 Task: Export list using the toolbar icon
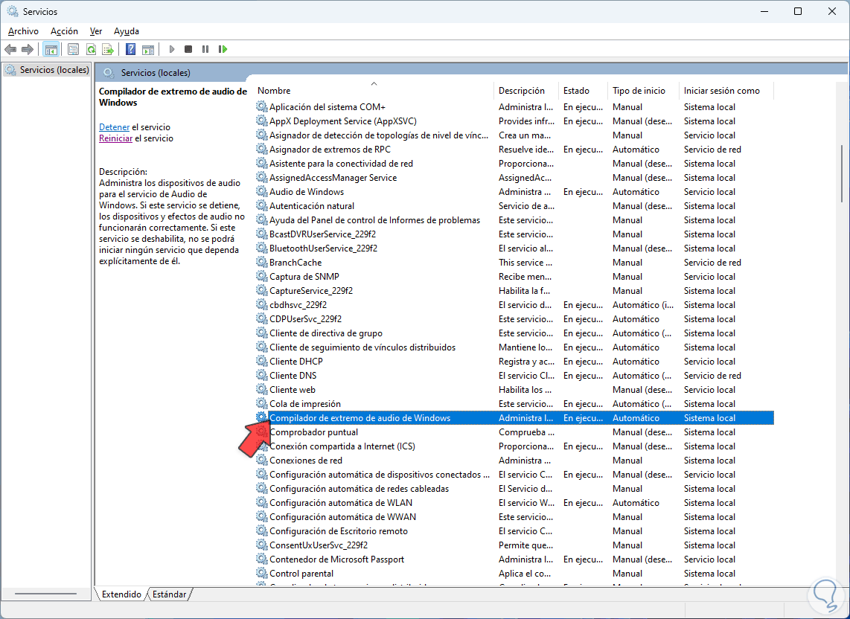108,49
